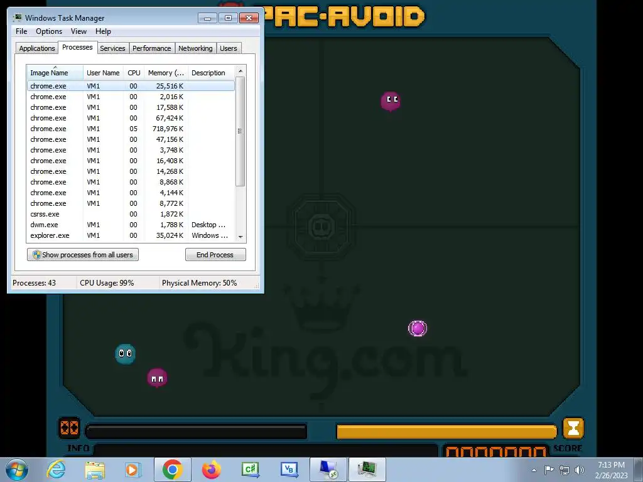The width and height of the screenshot is (643, 482).
Task: Click the dark info progress bar in game
Action: 196,431
